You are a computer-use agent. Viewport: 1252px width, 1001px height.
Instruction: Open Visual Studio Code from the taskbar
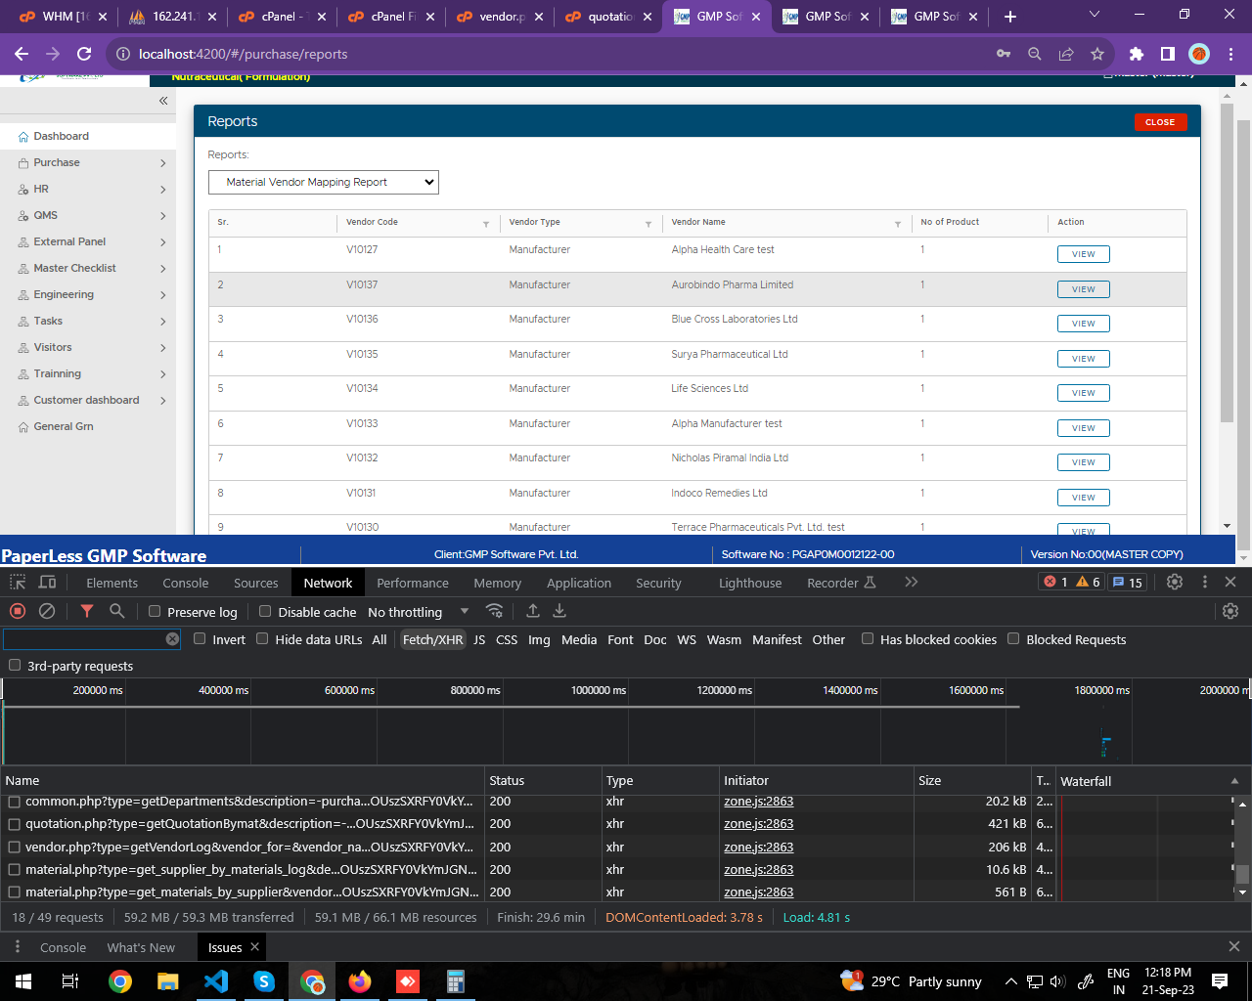pos(216,980)
